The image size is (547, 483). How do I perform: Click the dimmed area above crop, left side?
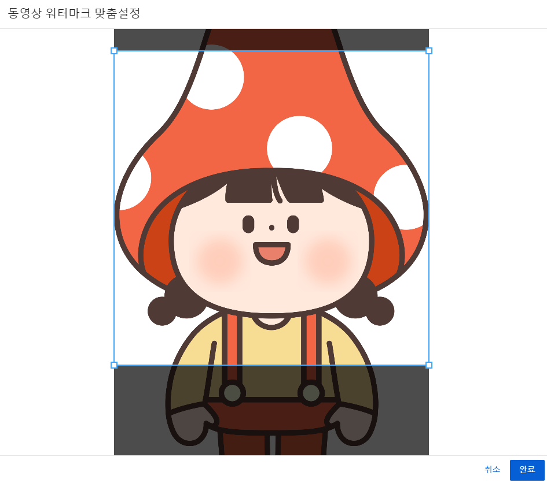coord(150,39)
